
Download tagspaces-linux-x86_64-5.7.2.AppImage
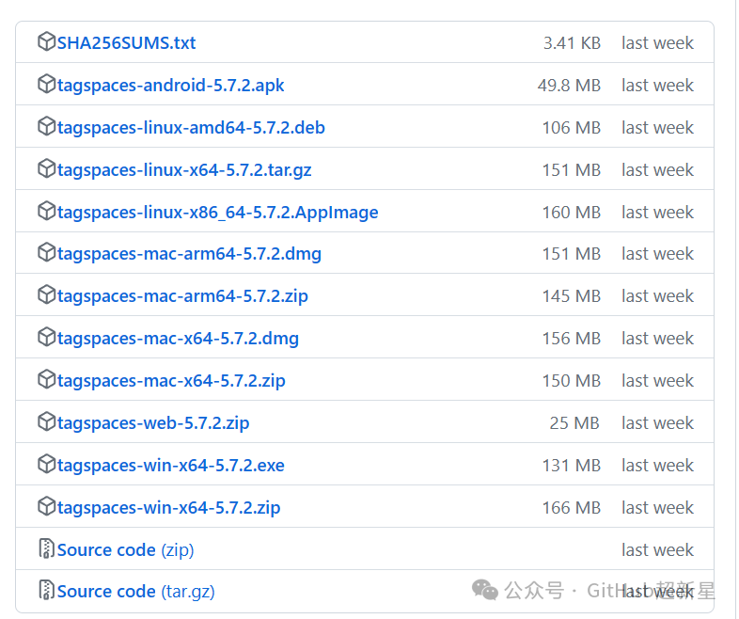218,213
